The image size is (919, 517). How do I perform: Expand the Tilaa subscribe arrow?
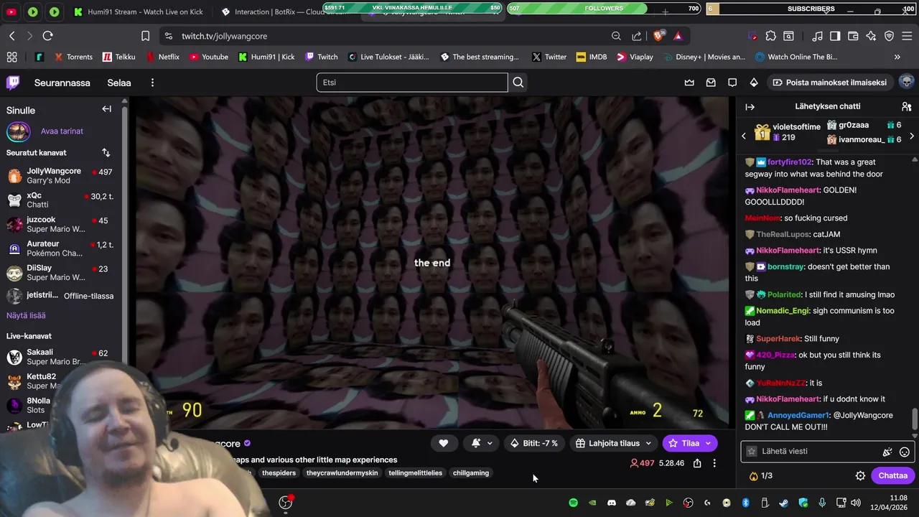click(708, 444)
